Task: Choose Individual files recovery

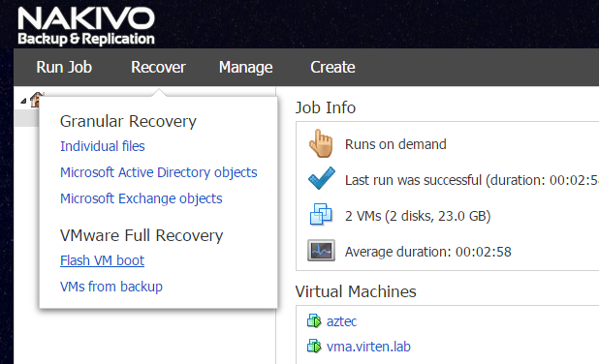Action: point(103,146)
